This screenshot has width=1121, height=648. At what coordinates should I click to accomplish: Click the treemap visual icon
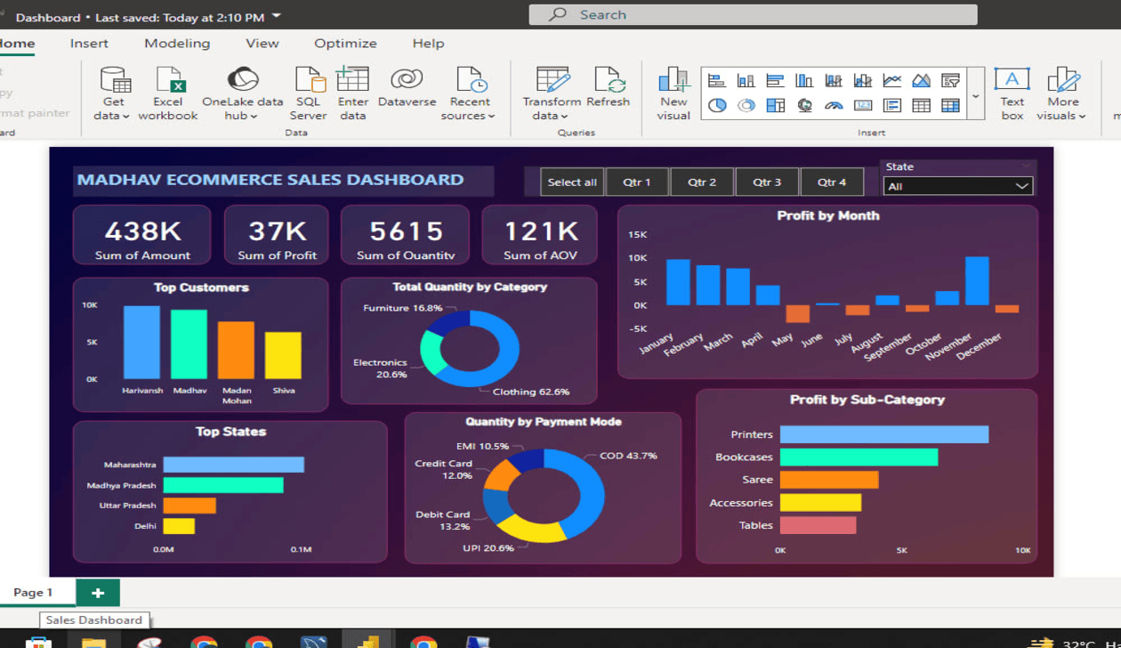(776, 105)
